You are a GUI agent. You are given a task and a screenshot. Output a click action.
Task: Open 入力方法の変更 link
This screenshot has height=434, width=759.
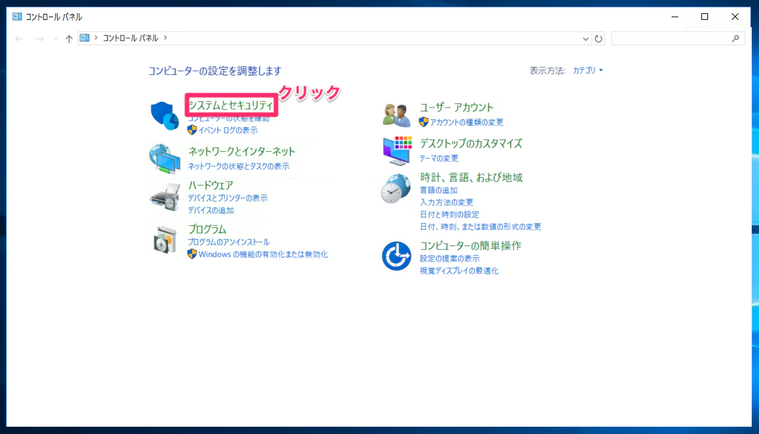click(446, 203)
